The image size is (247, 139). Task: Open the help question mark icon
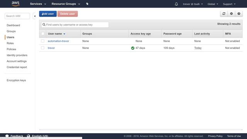pyautogui.click(x=239, y=14)
